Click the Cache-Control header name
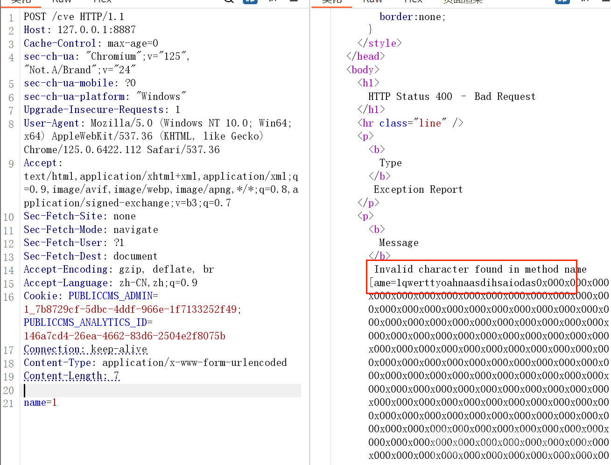Screen dimensions: 611x465 pos(60,43)
